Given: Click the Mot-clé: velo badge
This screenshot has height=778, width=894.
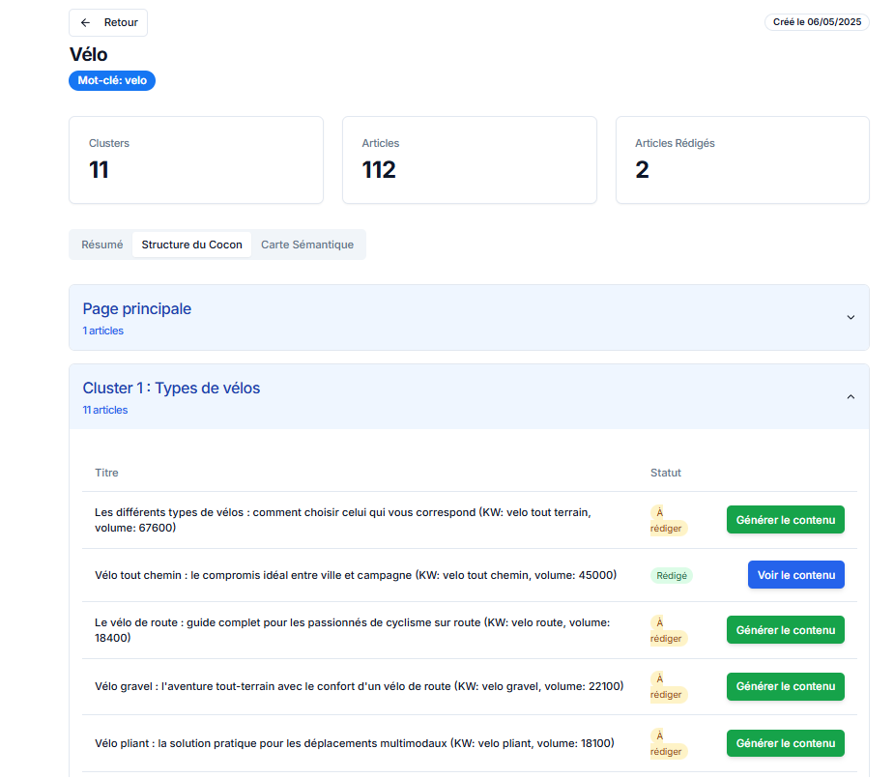Looking at the screenshot, I should point(112,80).
